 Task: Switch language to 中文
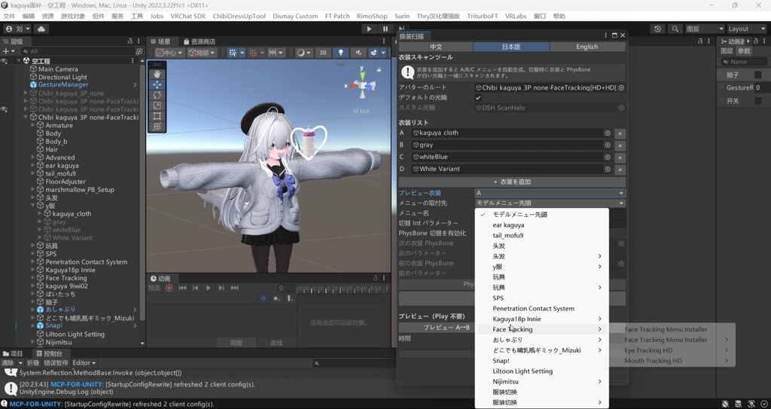coord(436,47)
